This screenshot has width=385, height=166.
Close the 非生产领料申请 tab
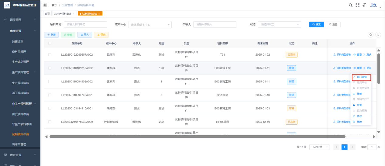click(x=74, y=14)
